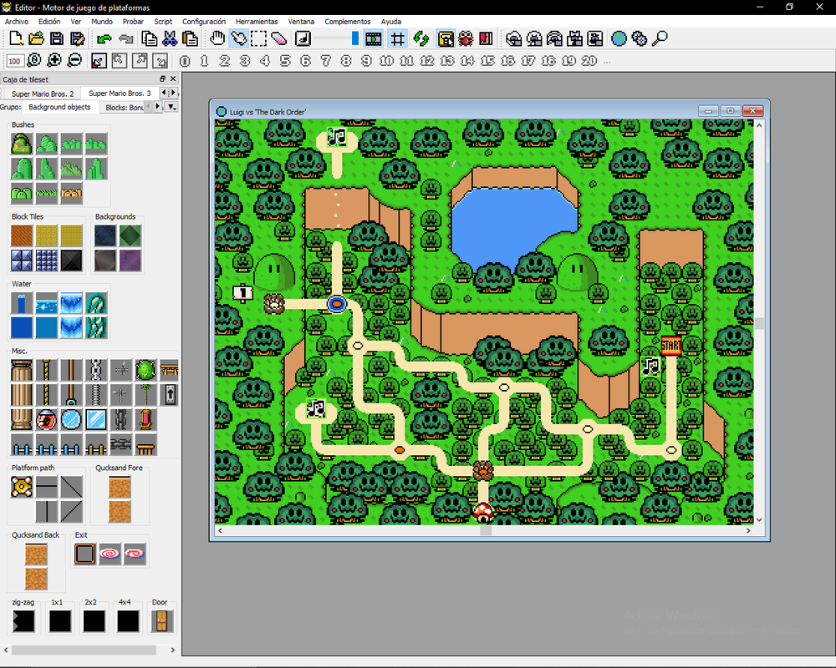Click the red door toolbar icon
Viewport: 836px width, 668px height.
tap(486, 38)
